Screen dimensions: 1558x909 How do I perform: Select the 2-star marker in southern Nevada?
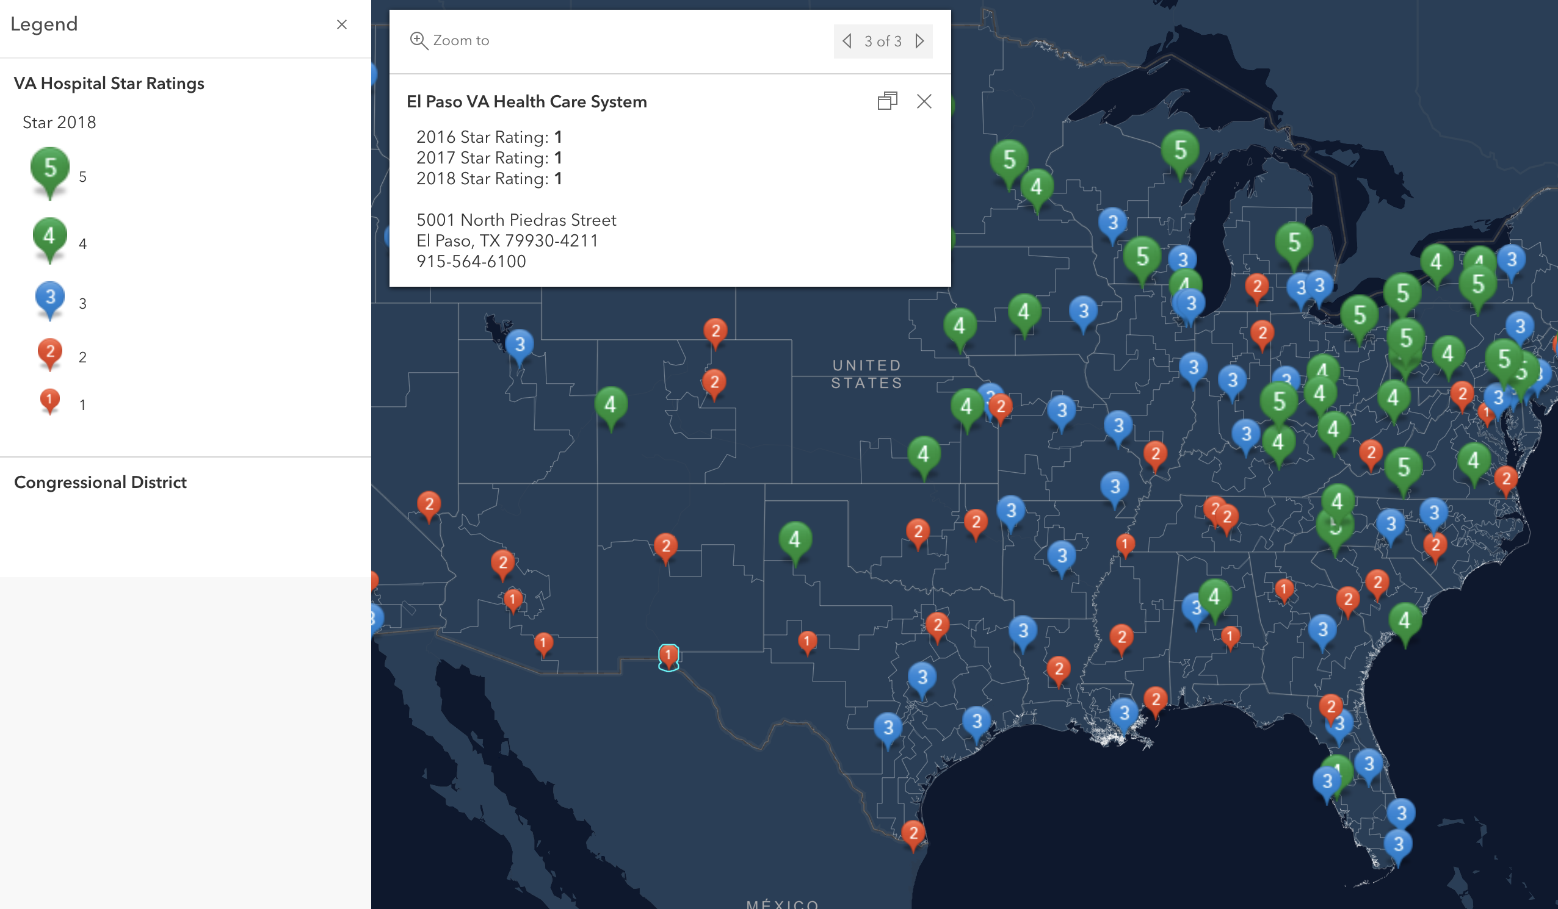click(x=429, y=506)
